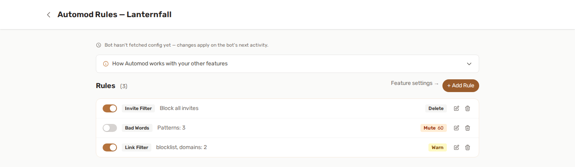Select the Bad Words rule label
Image resolution: width=575 pixels, height=167 pixels.
click(x=137, y=128)
